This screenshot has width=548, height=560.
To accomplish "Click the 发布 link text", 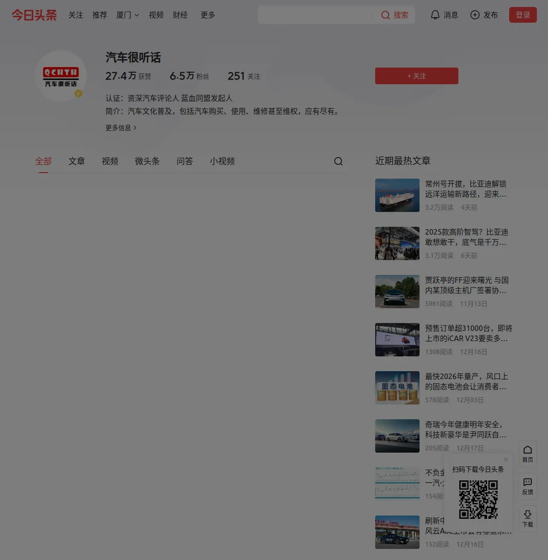I will click(491, 15).
